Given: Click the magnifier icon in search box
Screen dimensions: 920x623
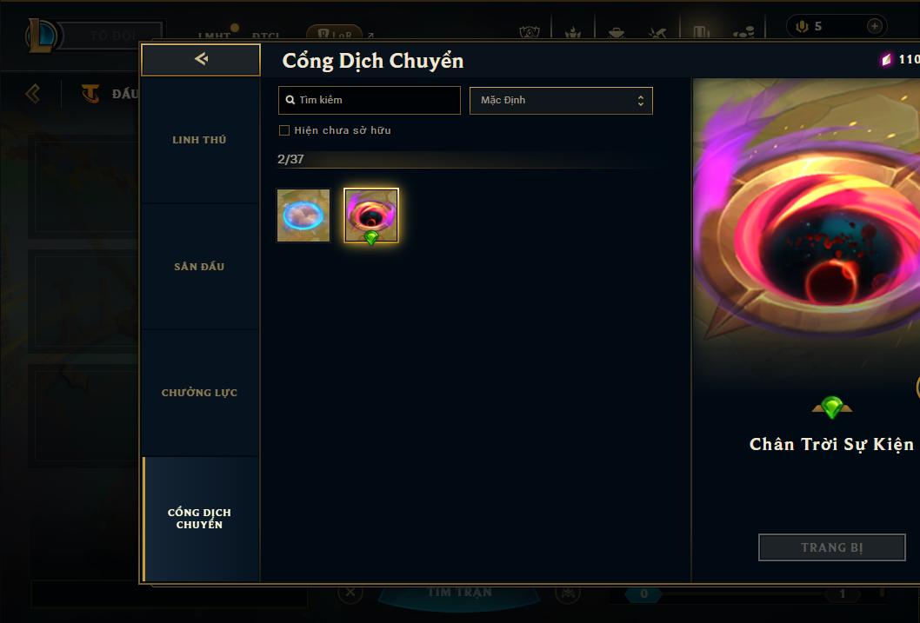Looking at the screenshot, I should 290,100.
